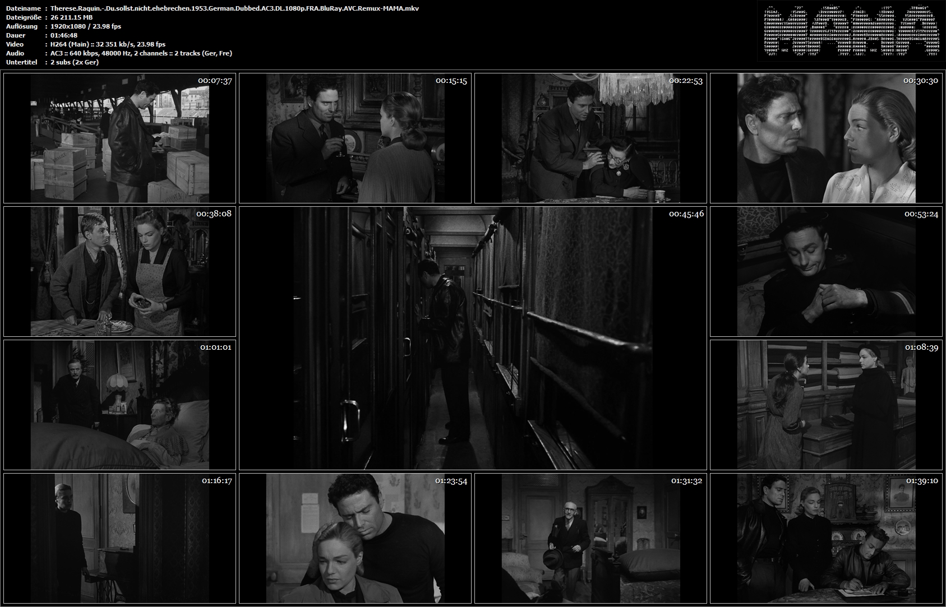Click the AC3 audio tracks line

[x=141, y=53]
